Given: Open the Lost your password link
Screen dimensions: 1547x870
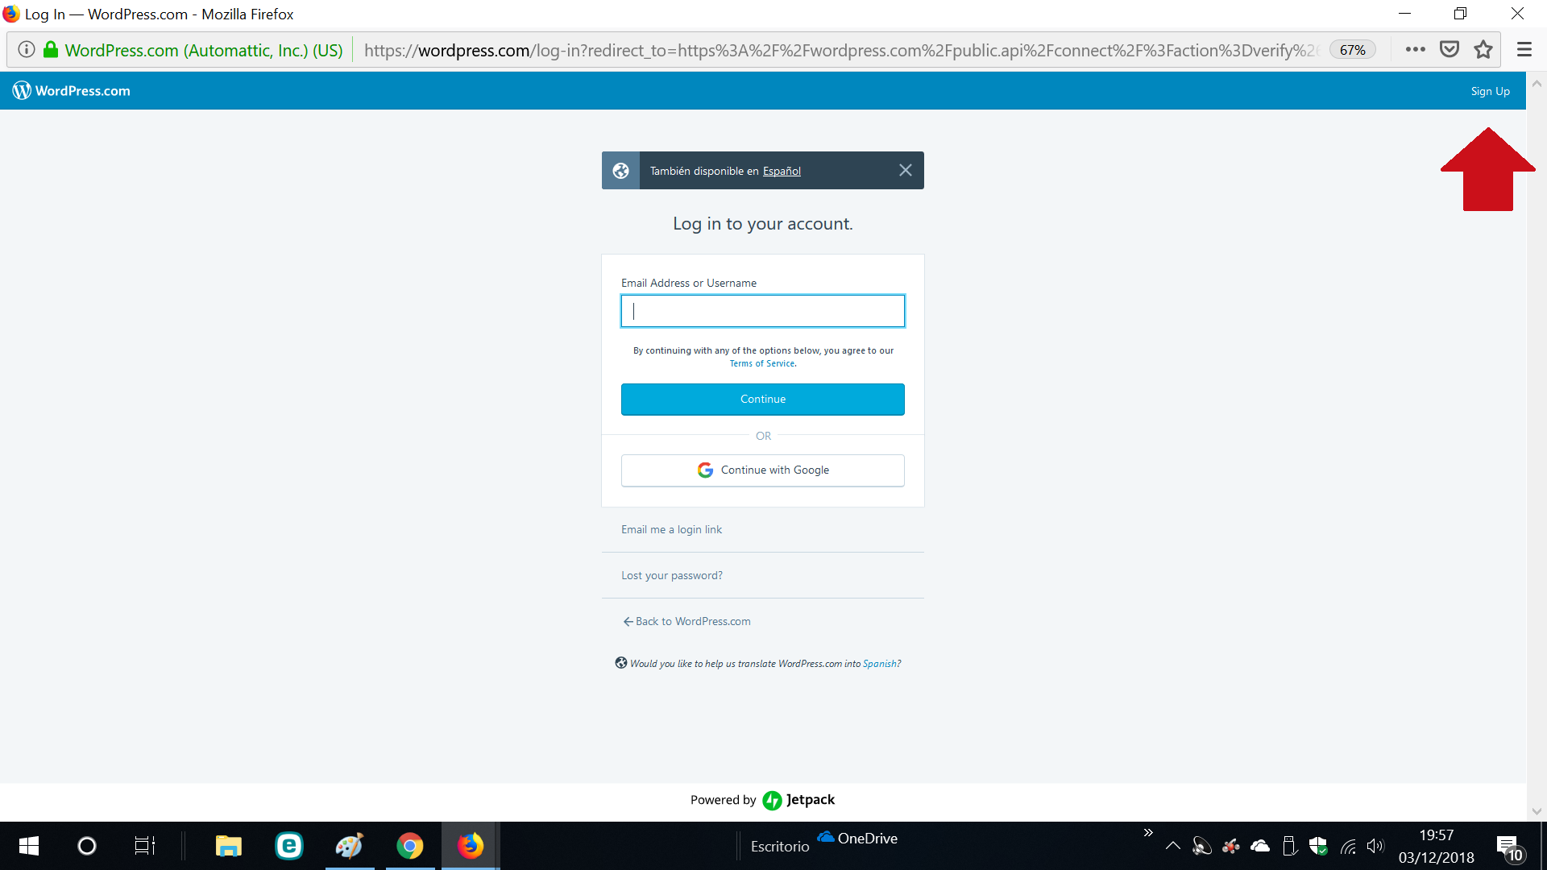Looking at the screenshot, I should click(671, 575).
